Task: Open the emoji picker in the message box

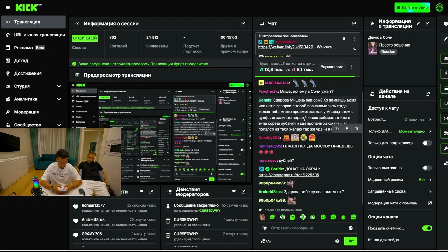Action: pos(351,228)
